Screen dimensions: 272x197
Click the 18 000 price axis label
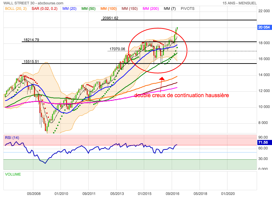point(264,43)
